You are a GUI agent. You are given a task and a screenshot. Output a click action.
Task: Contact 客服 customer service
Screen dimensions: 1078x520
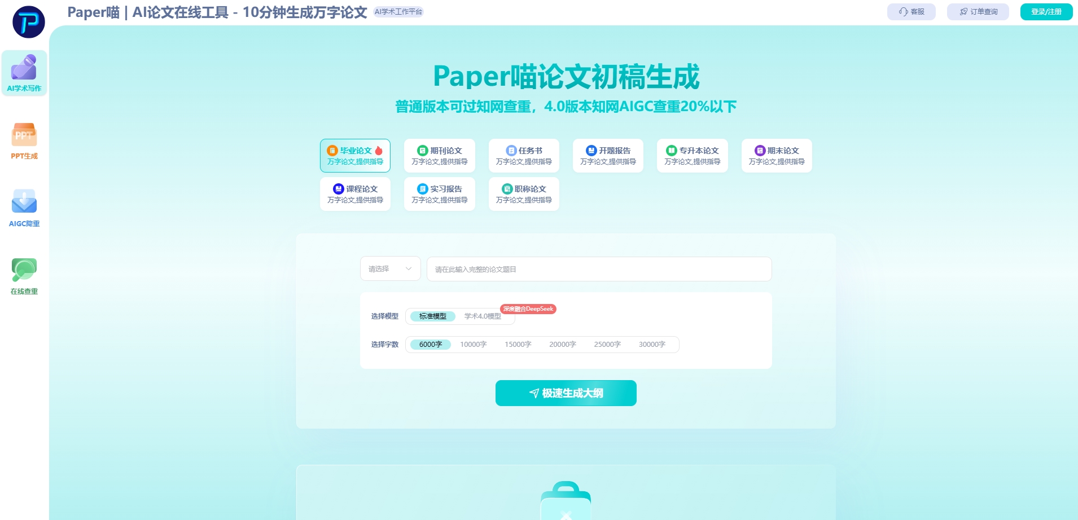pos(912,12)
